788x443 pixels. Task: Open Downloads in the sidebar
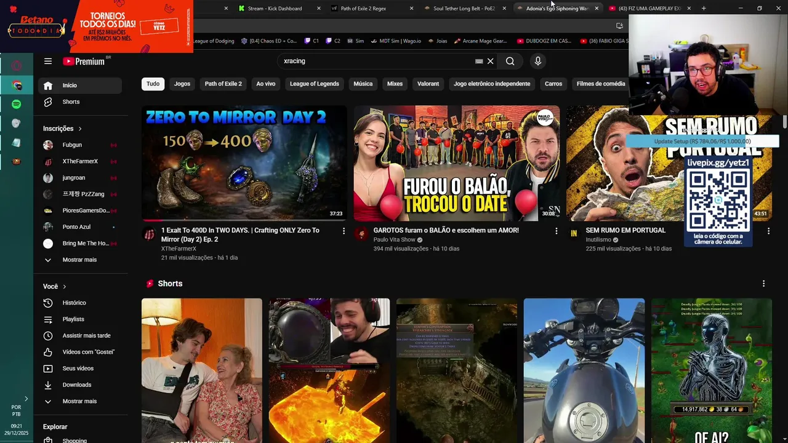pyautogui.click(x=80, y=385)
